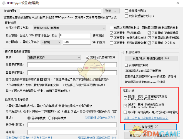Enable 隐藏程序通知 checkbox
This screenshot has width=183, height=139.
pos(126,11)
